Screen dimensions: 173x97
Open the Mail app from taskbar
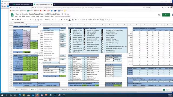33,95
